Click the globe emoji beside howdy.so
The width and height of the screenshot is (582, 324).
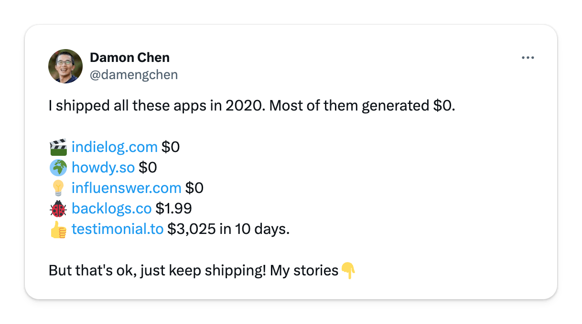coord(58,168)
